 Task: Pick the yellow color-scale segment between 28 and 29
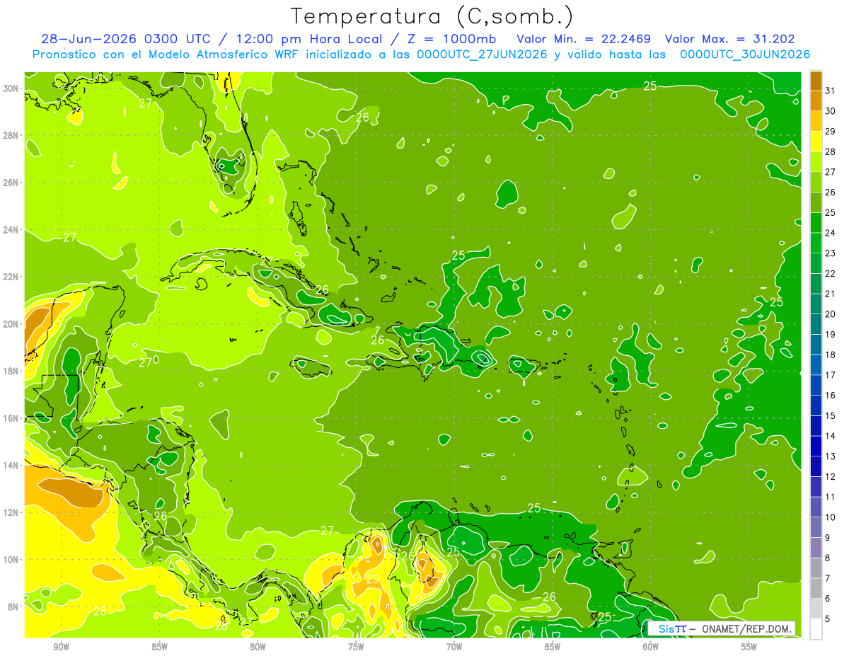coord(816,142)
